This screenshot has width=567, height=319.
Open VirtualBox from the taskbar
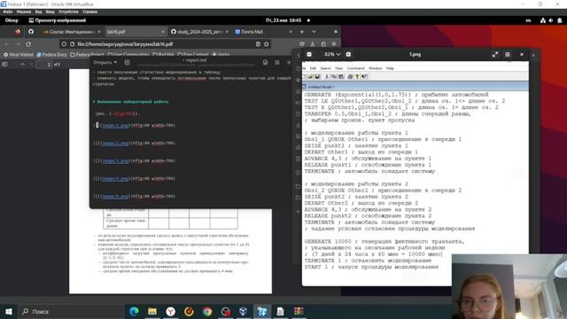tap(244, 311)
